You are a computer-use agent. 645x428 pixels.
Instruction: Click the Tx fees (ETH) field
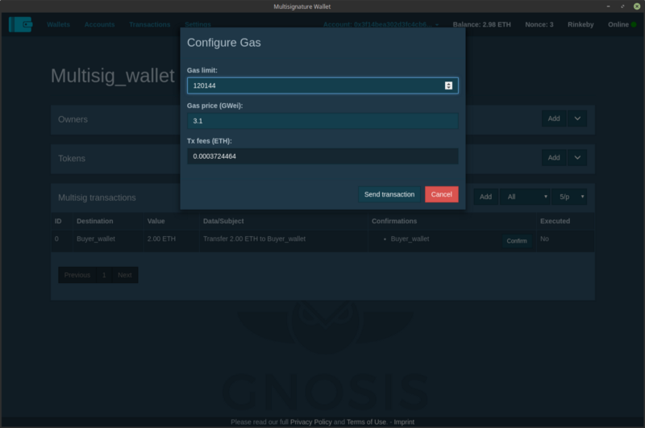(322, 156)
